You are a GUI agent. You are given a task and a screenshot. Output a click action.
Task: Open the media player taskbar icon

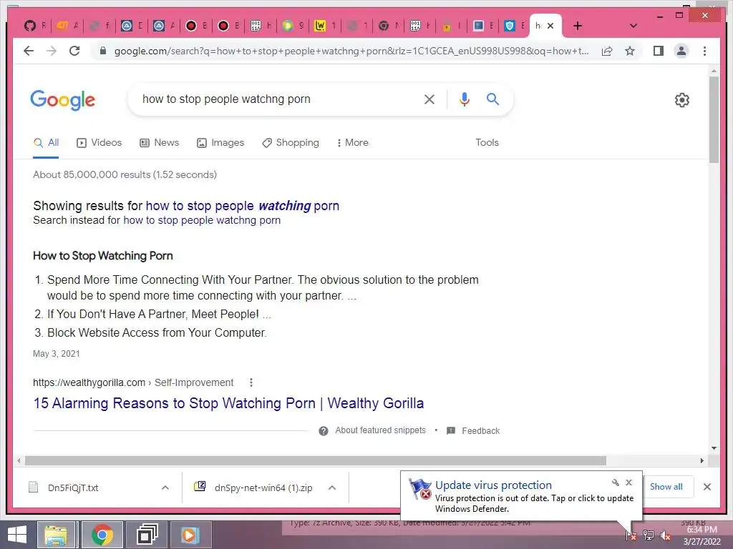[x=190, y=535]
